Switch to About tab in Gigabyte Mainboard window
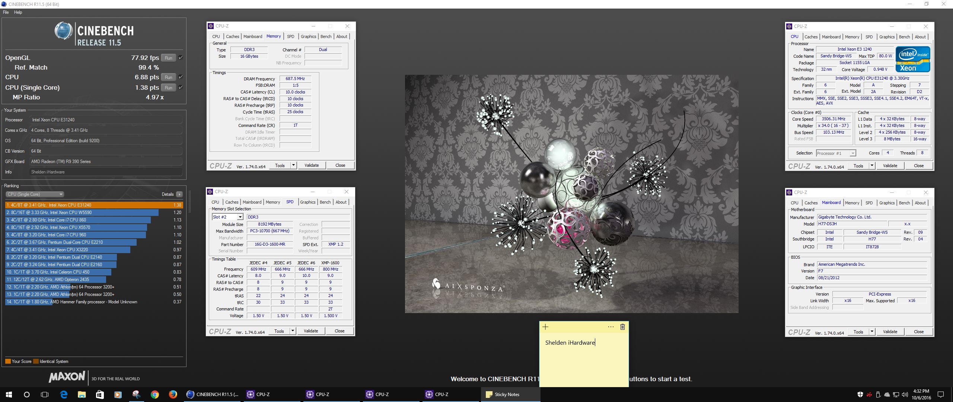Viewport: 953px width, 402px height. pyautogui.click(x=920, y=203)
